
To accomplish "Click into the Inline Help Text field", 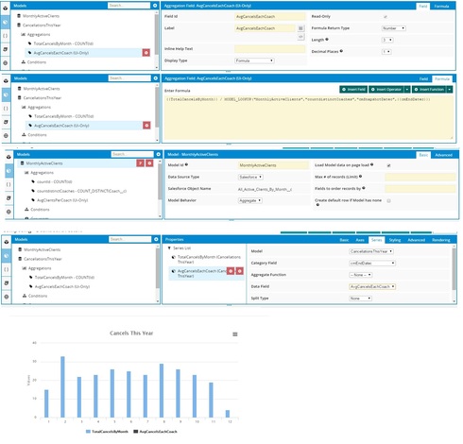I will point(270,49).
